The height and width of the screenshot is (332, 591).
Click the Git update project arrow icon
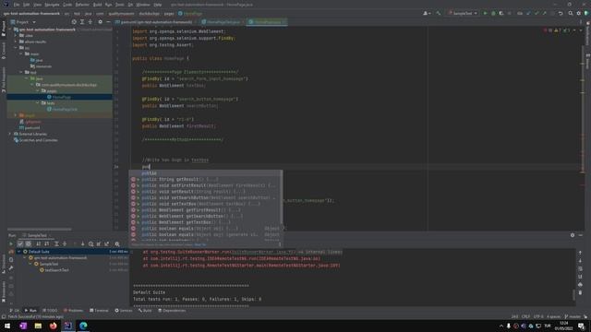tap(528, 13)
